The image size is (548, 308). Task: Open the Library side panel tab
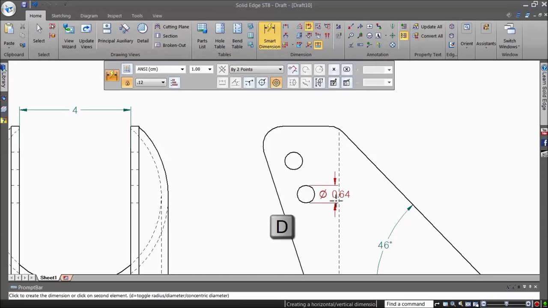click(x=3, y=77)
